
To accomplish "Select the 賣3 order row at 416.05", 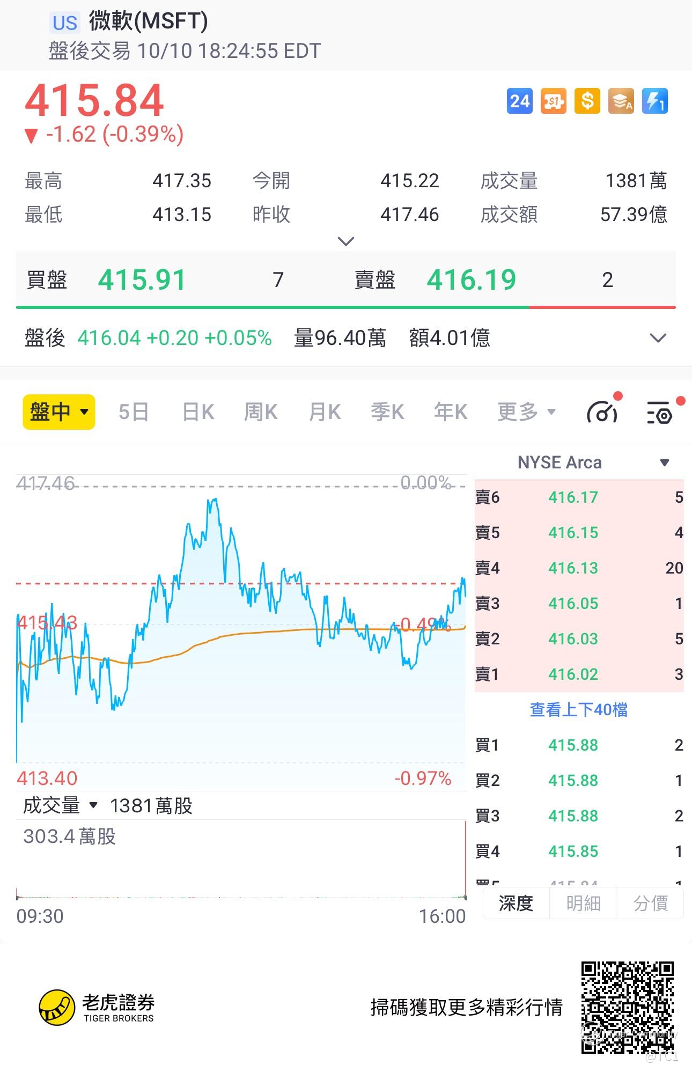I will (x=579, y=604).
